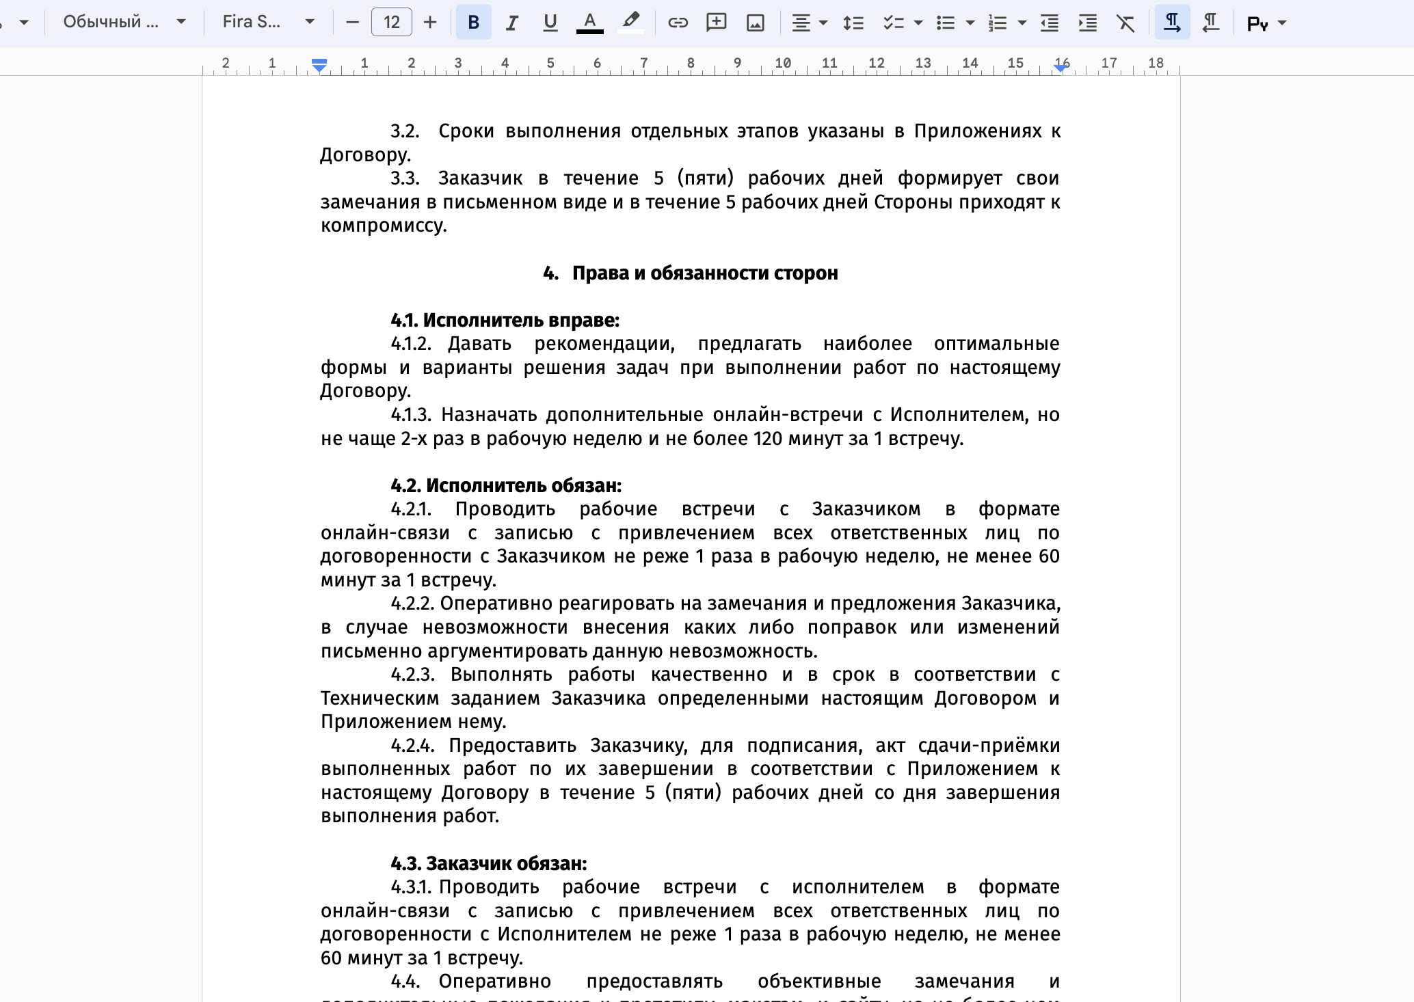Add a comment using toolbar icon

(716, 23)
